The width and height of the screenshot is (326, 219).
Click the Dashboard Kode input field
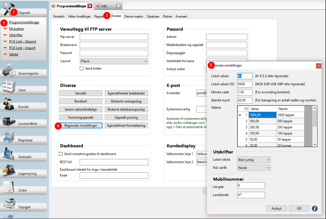(x=114, y=175)
